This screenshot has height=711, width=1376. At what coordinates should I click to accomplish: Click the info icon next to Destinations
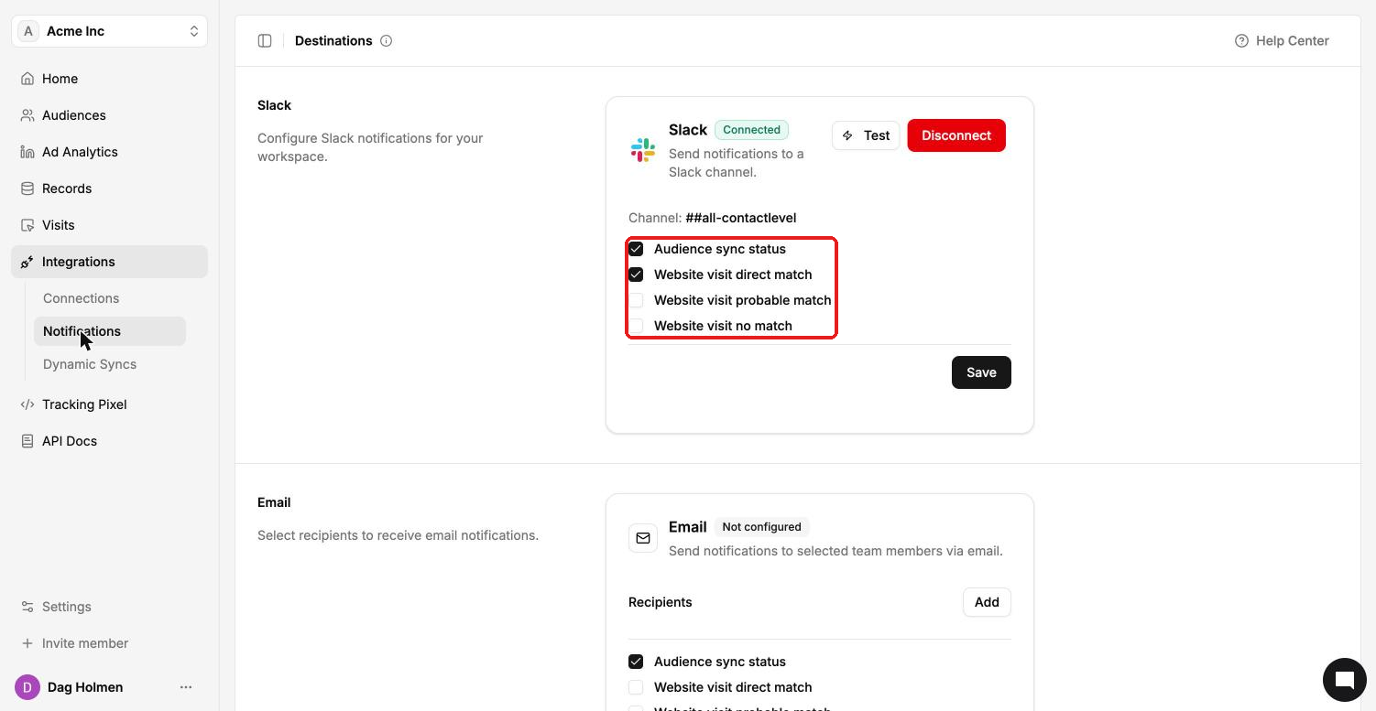387,40
